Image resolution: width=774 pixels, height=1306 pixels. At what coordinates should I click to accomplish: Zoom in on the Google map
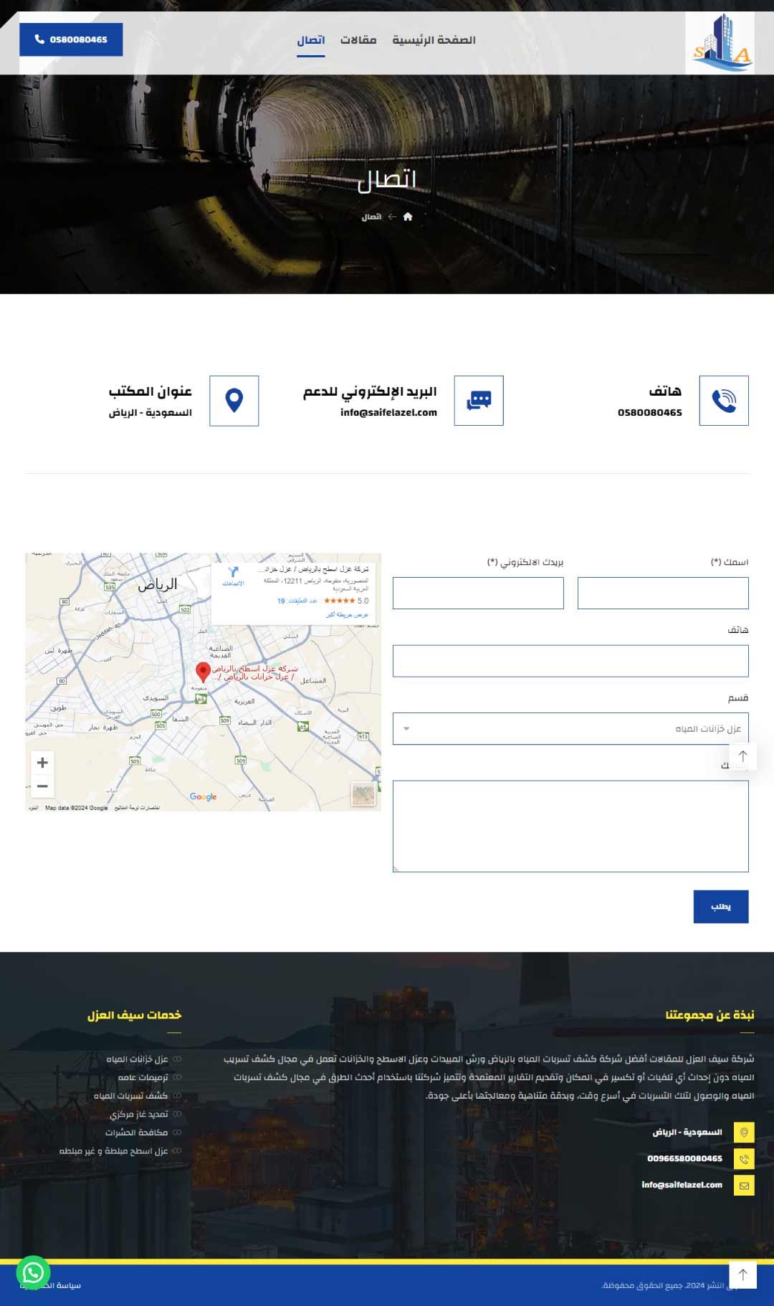42,763
